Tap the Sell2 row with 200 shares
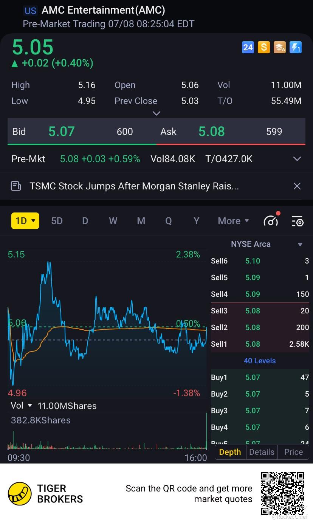Image resolution: width=313 pixels, height=524 pixels. 260,327
